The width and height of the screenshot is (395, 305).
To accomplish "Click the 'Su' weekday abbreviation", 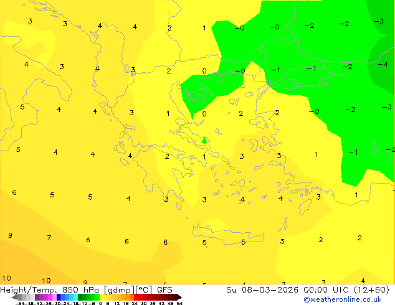I will pyautogui.click(x=231, y=290).
